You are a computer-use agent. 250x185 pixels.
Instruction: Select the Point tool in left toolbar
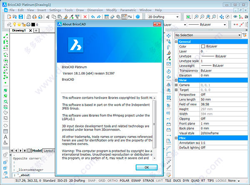(x=5, y=83)
